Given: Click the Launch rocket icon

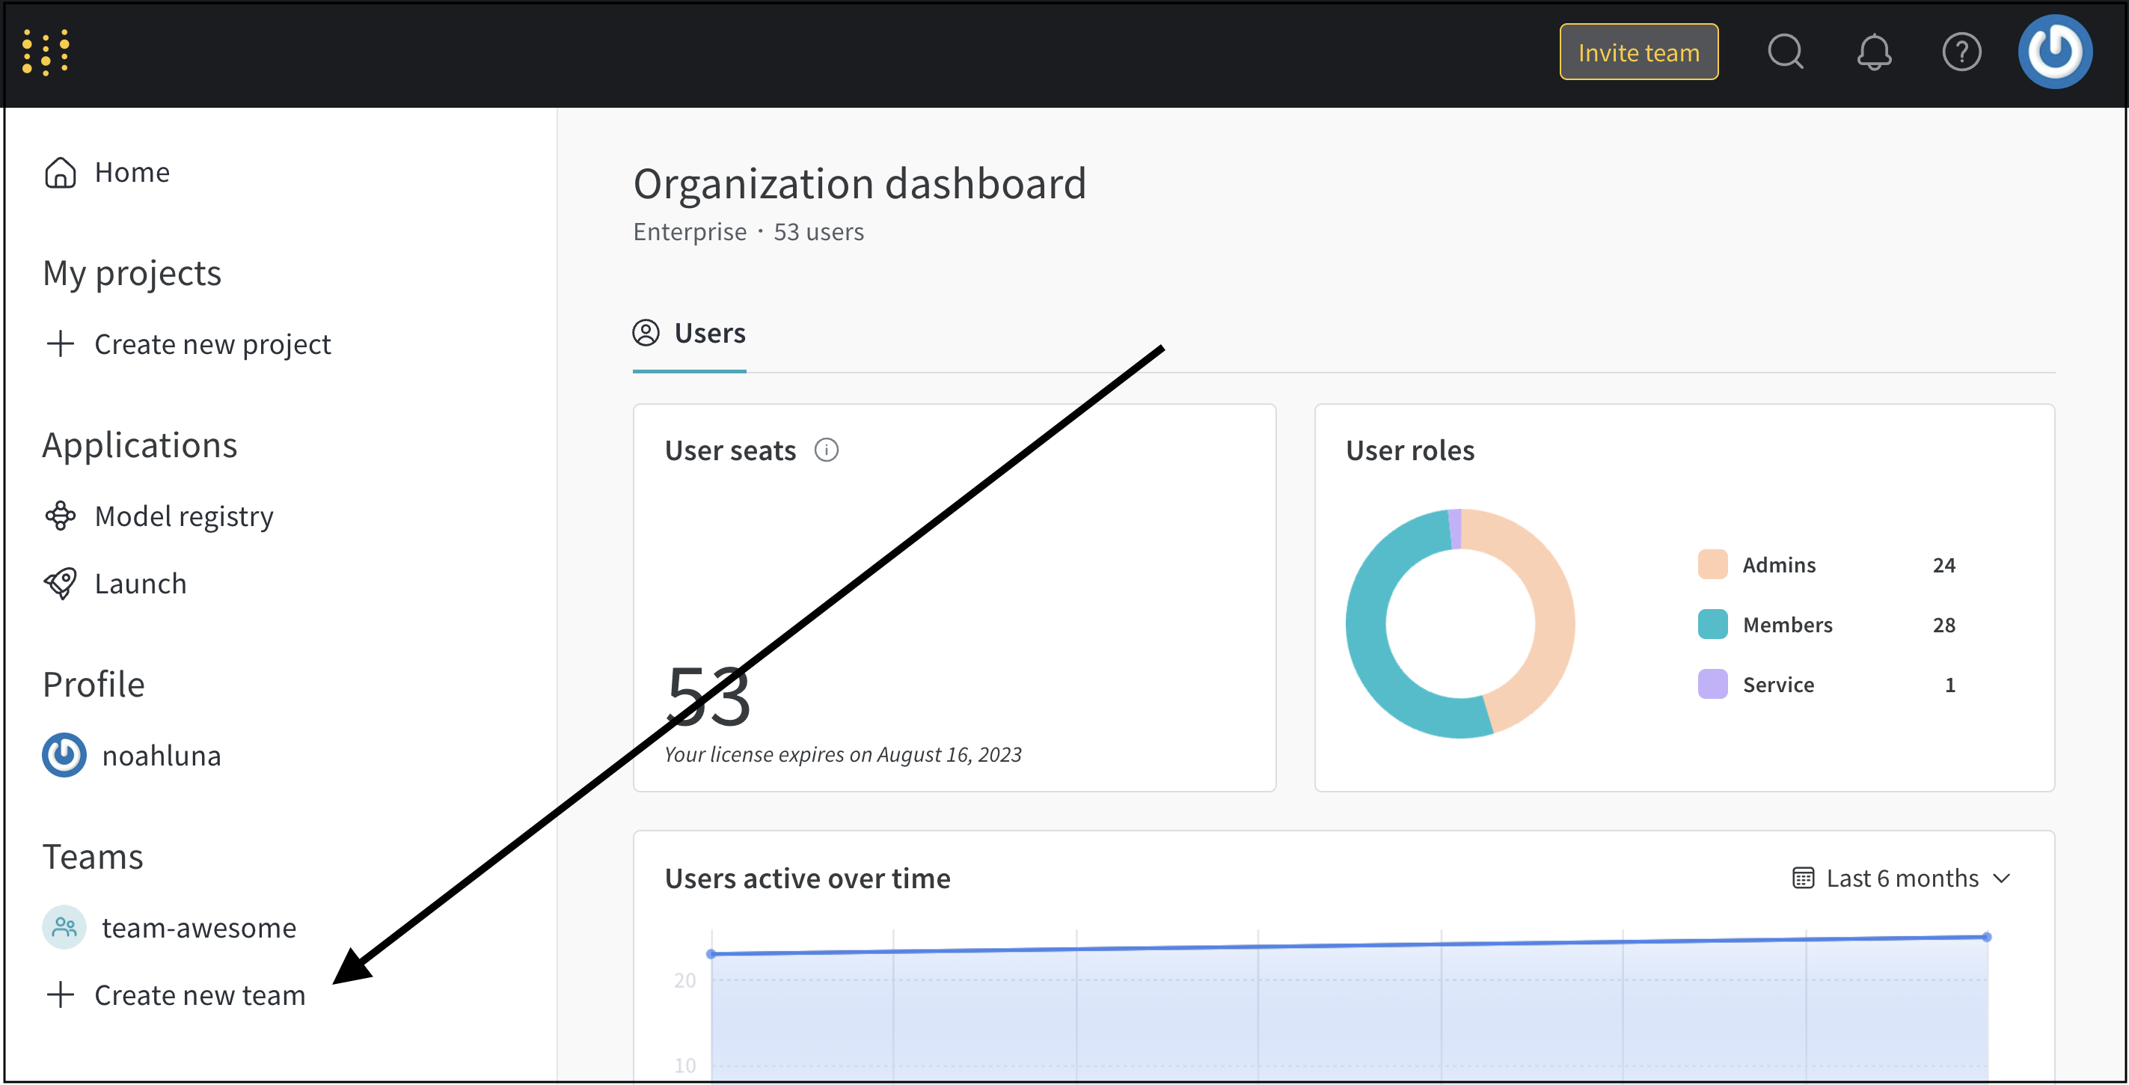Looking at the screenshot, I should click(61, 583).
